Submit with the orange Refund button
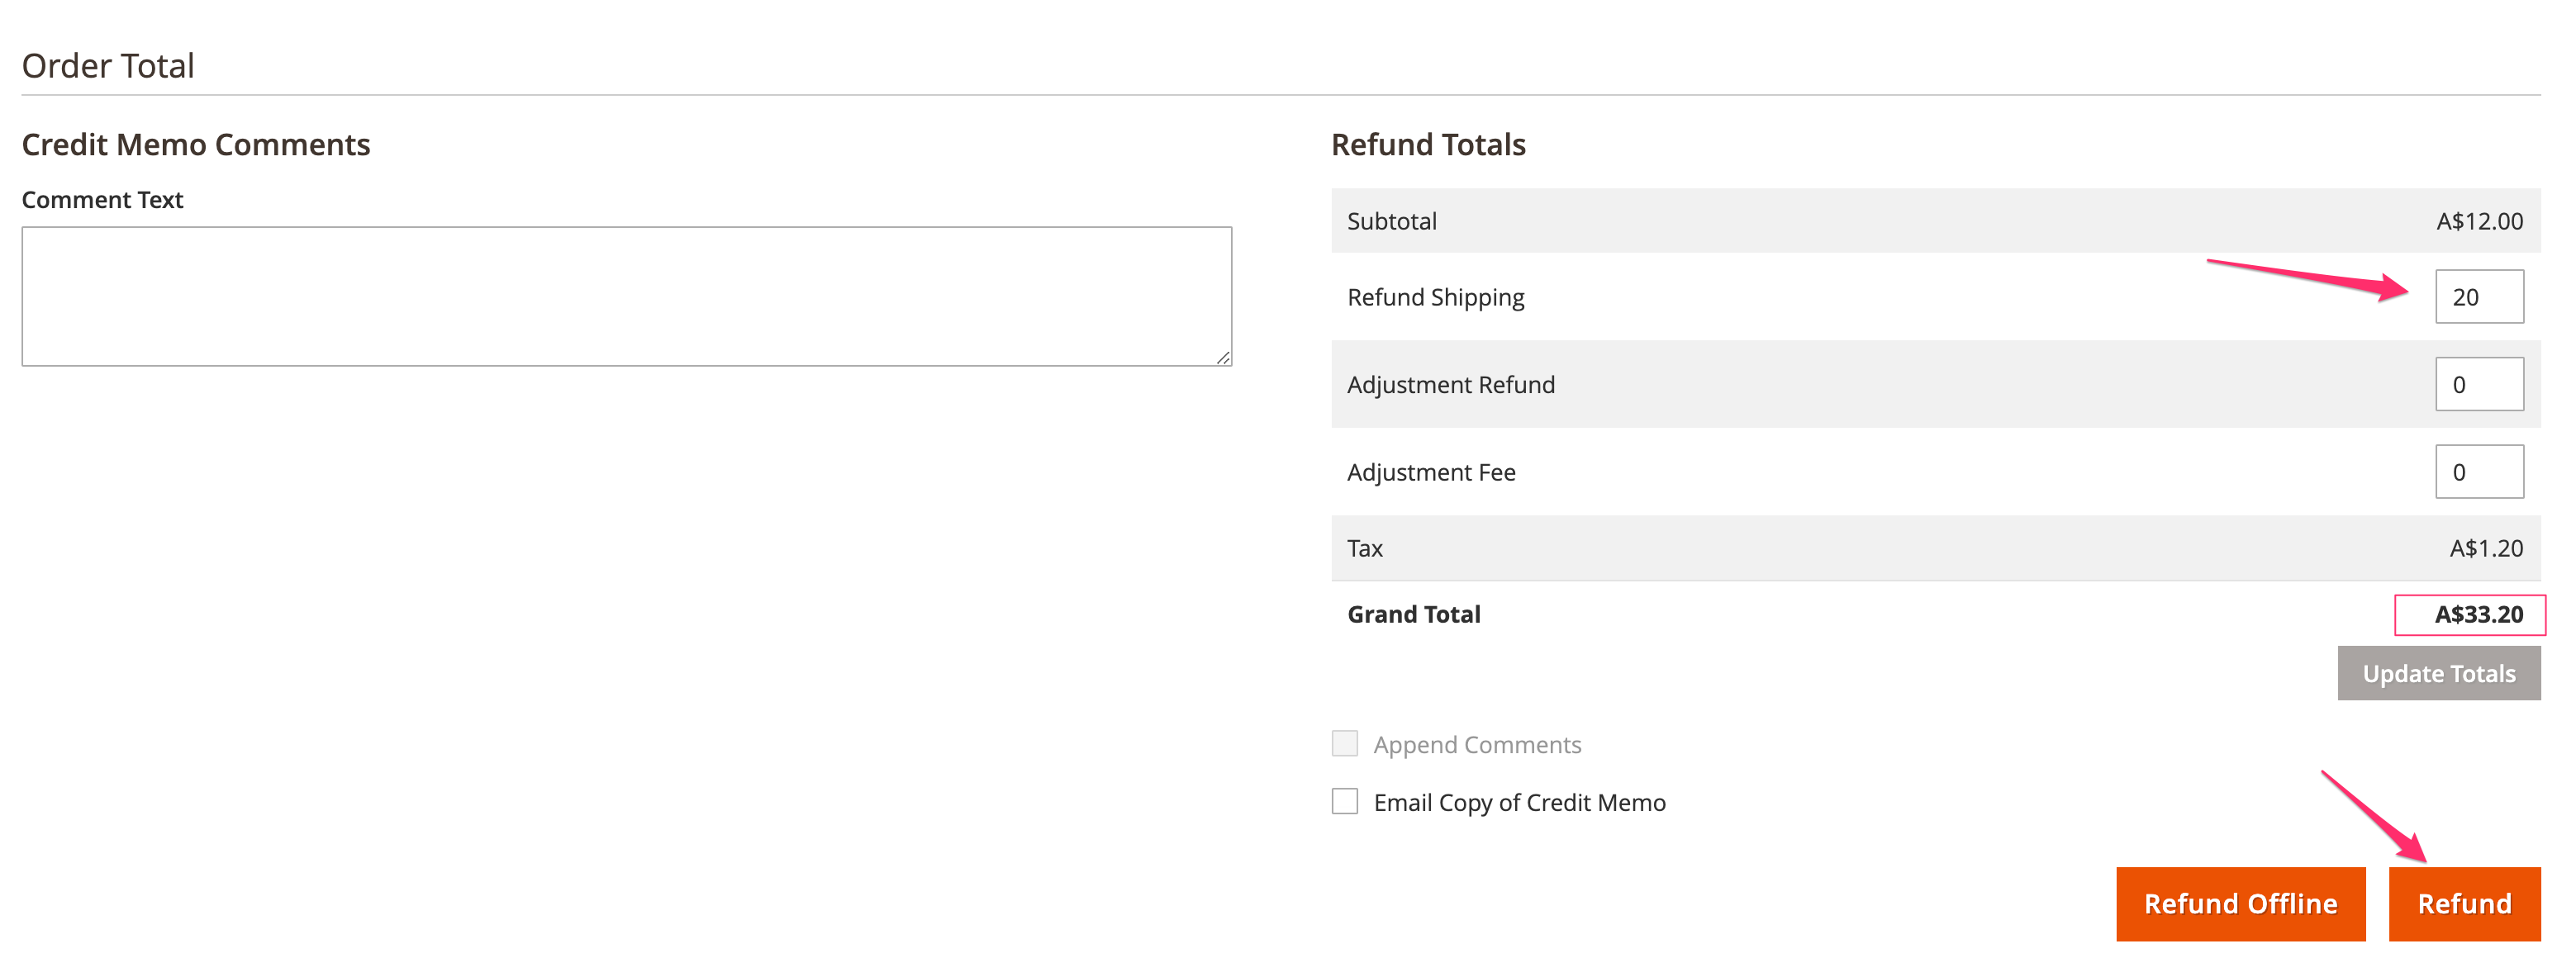The width and height of the screenshot is (2576, 958). (2464, 904)
